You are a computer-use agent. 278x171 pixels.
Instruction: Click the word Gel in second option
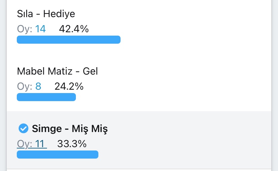(90, 71)
